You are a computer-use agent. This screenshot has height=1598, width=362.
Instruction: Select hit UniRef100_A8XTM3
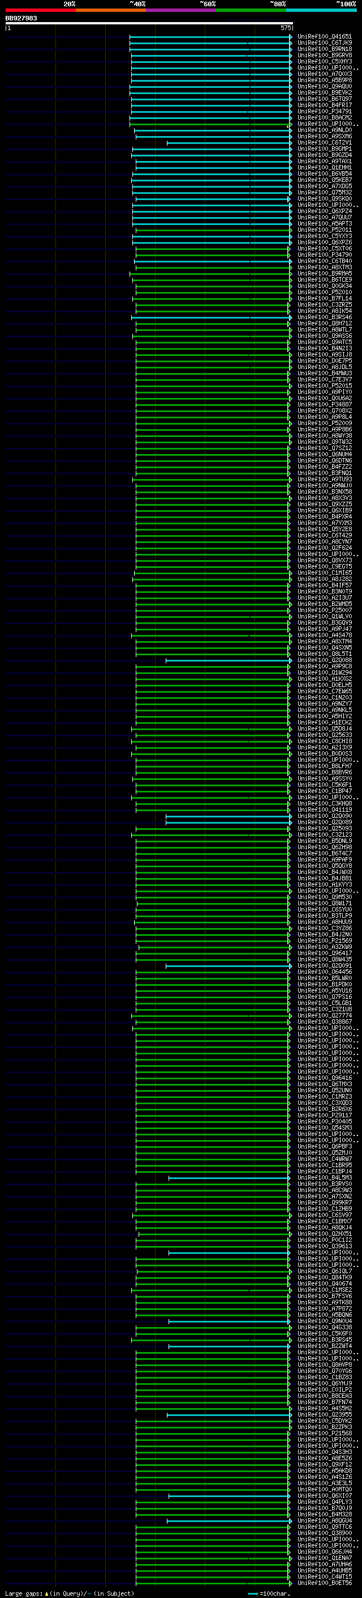pyautogui.click(x=324, y=268)
